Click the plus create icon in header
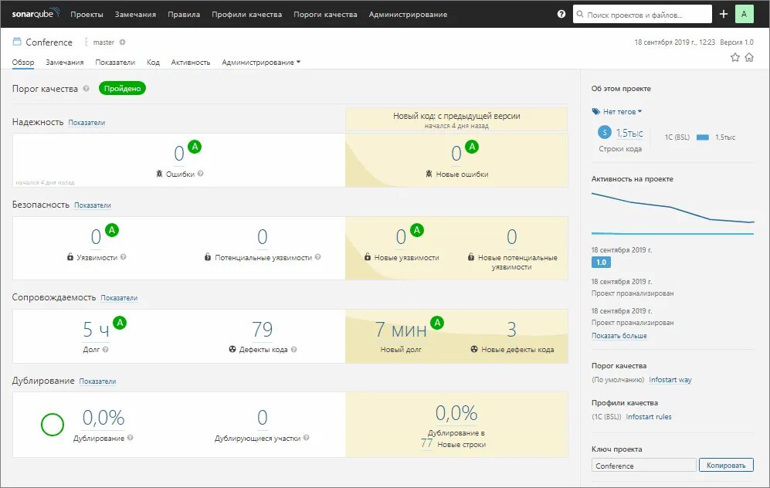 click(x=724, y=14)
